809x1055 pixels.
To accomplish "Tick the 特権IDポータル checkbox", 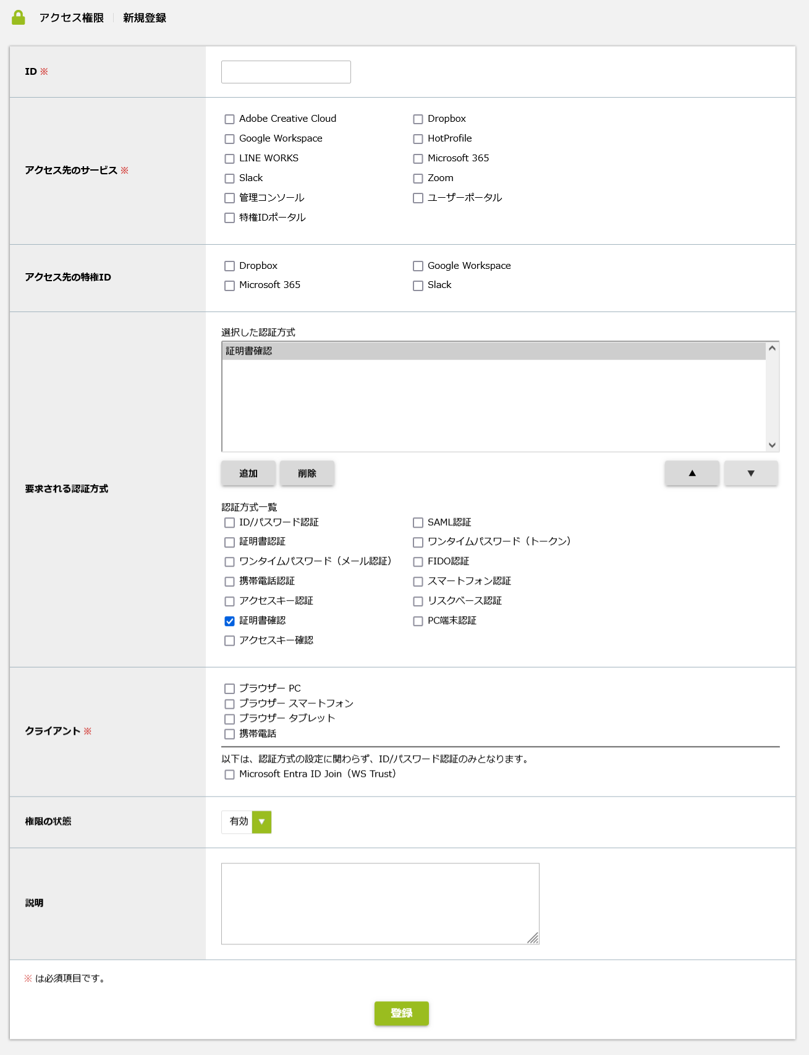I will 229,218.
